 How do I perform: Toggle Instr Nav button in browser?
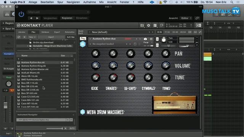click(x=71, y=37)
